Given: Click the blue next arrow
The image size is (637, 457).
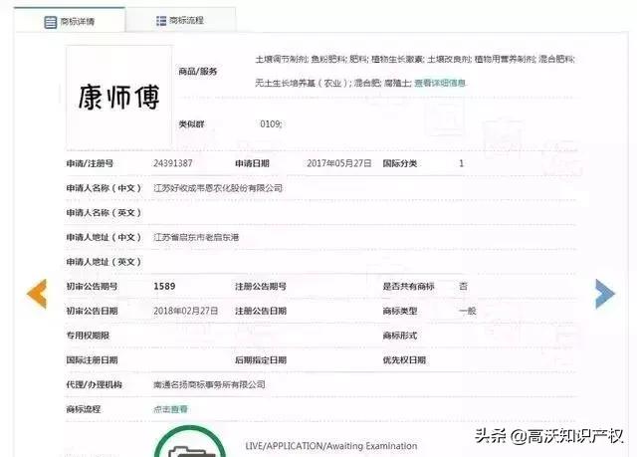Looking at the screenshot, I should 605,294.
